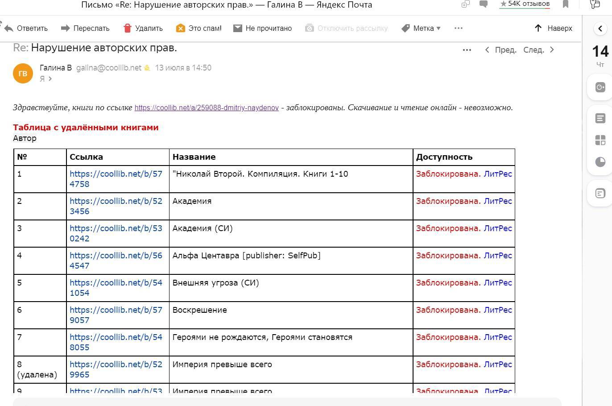Open the notes icon in right sidebar
Viewport: 612px width, 406px height.
point(600,118)
